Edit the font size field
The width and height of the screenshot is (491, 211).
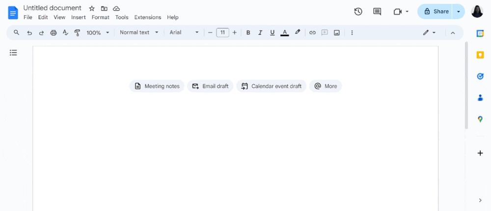coord(222,32)
